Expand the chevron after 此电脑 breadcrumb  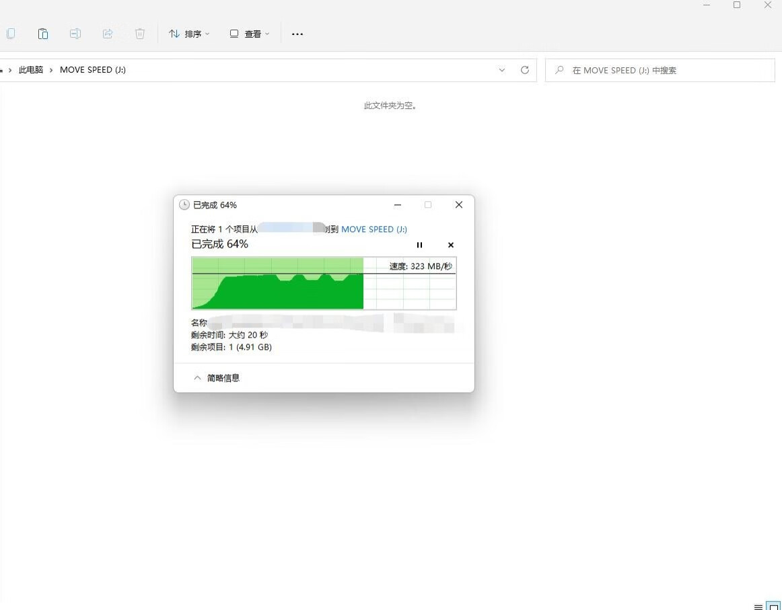51,70
